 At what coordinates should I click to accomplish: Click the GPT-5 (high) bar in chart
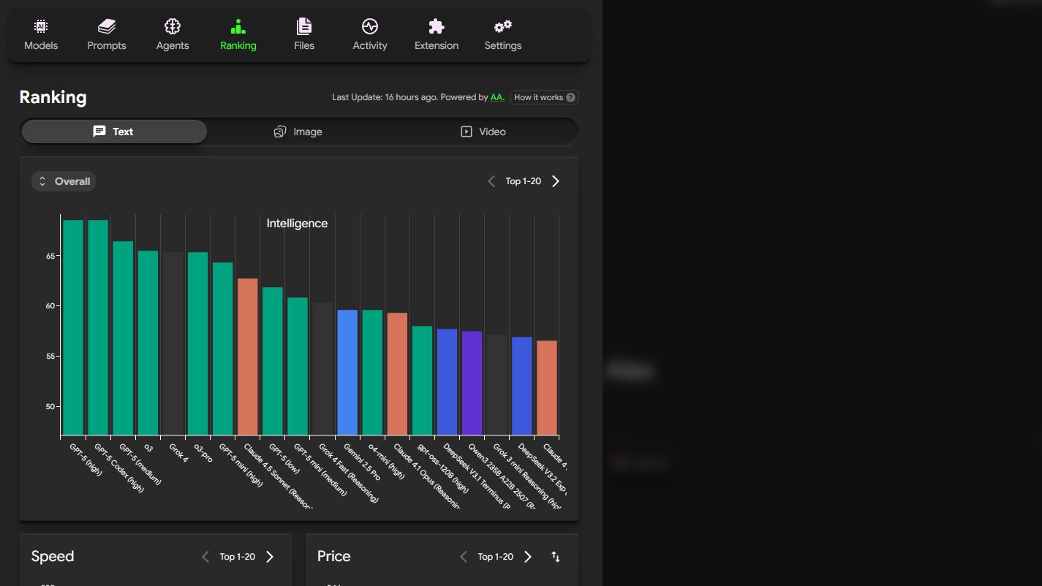73,327
